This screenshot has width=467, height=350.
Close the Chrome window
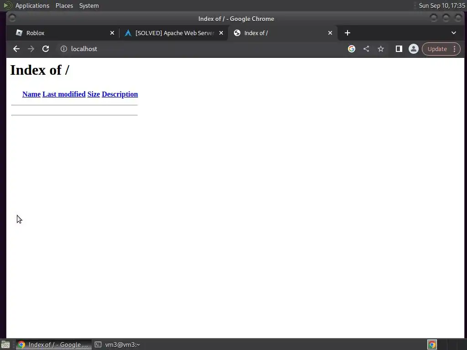[458, 18]
